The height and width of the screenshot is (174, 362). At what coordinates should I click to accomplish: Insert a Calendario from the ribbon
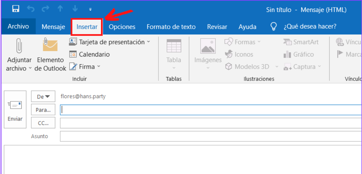click(x=89, y=54)
